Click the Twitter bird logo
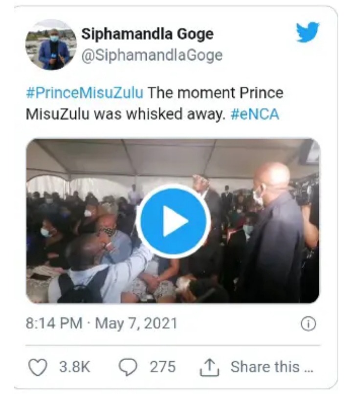This screenshot has height=394, width=352. [308, 32]
